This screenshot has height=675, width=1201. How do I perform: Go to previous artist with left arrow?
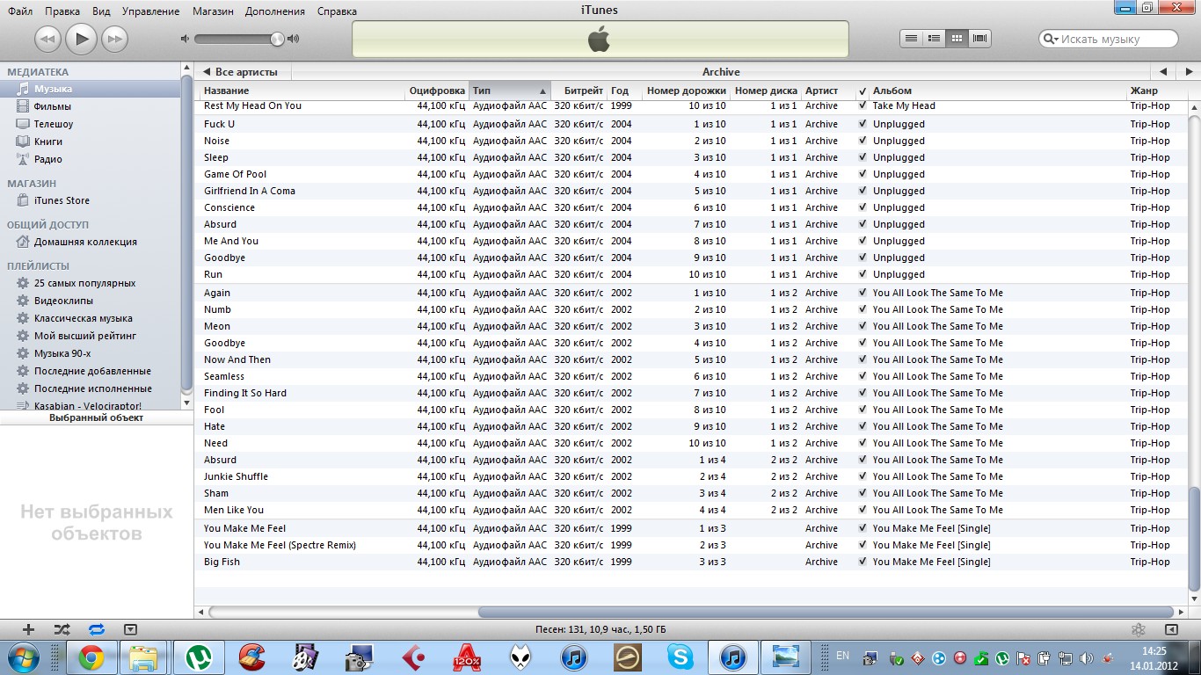coord(1163,72)
